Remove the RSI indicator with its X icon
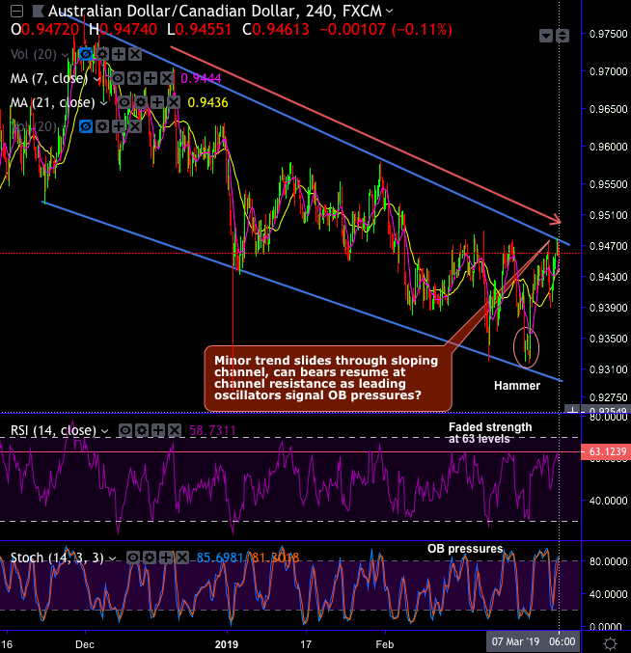Viewport: 631px width, 653px height. point(175,430)
